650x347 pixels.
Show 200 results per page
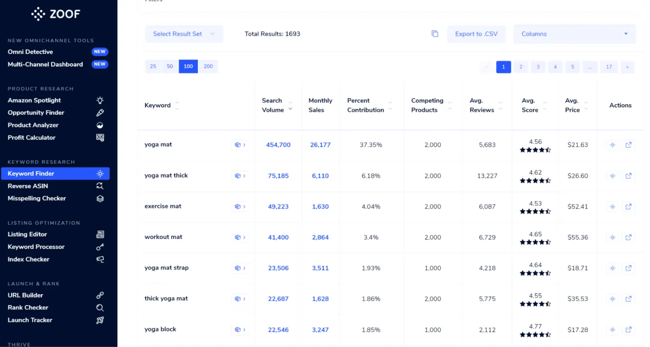coord(208,66)
